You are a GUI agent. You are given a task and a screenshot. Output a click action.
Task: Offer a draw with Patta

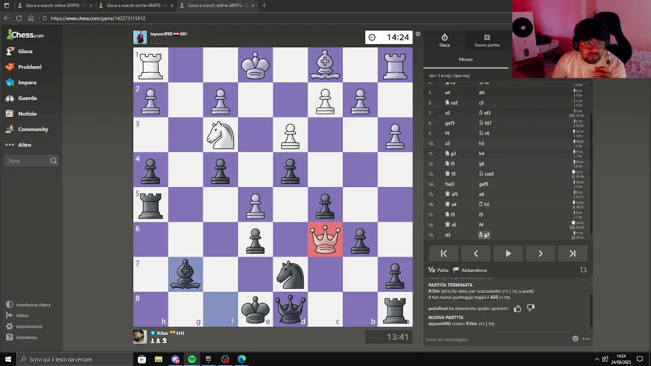[438, 270]
